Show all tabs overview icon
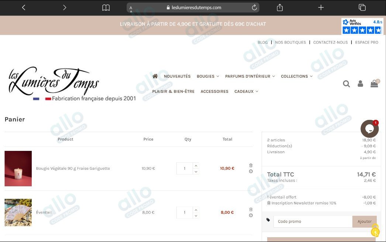This screenshot has height=242, width=386. 362,8
